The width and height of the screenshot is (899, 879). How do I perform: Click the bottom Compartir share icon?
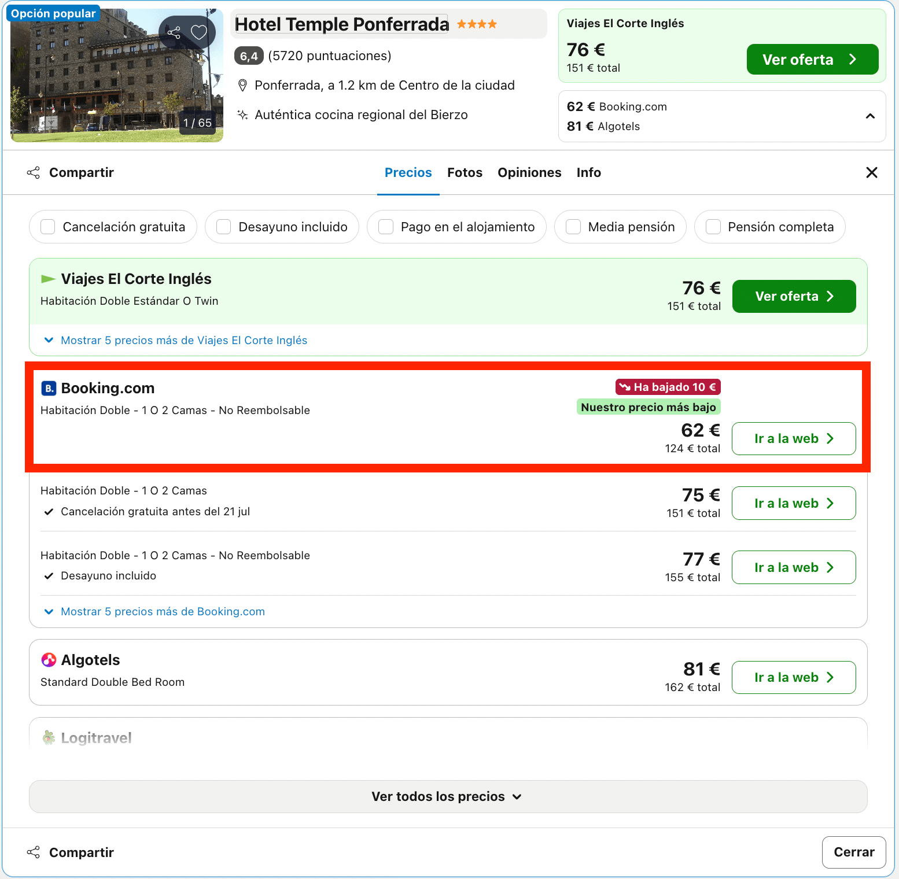(x=34, y=852)
